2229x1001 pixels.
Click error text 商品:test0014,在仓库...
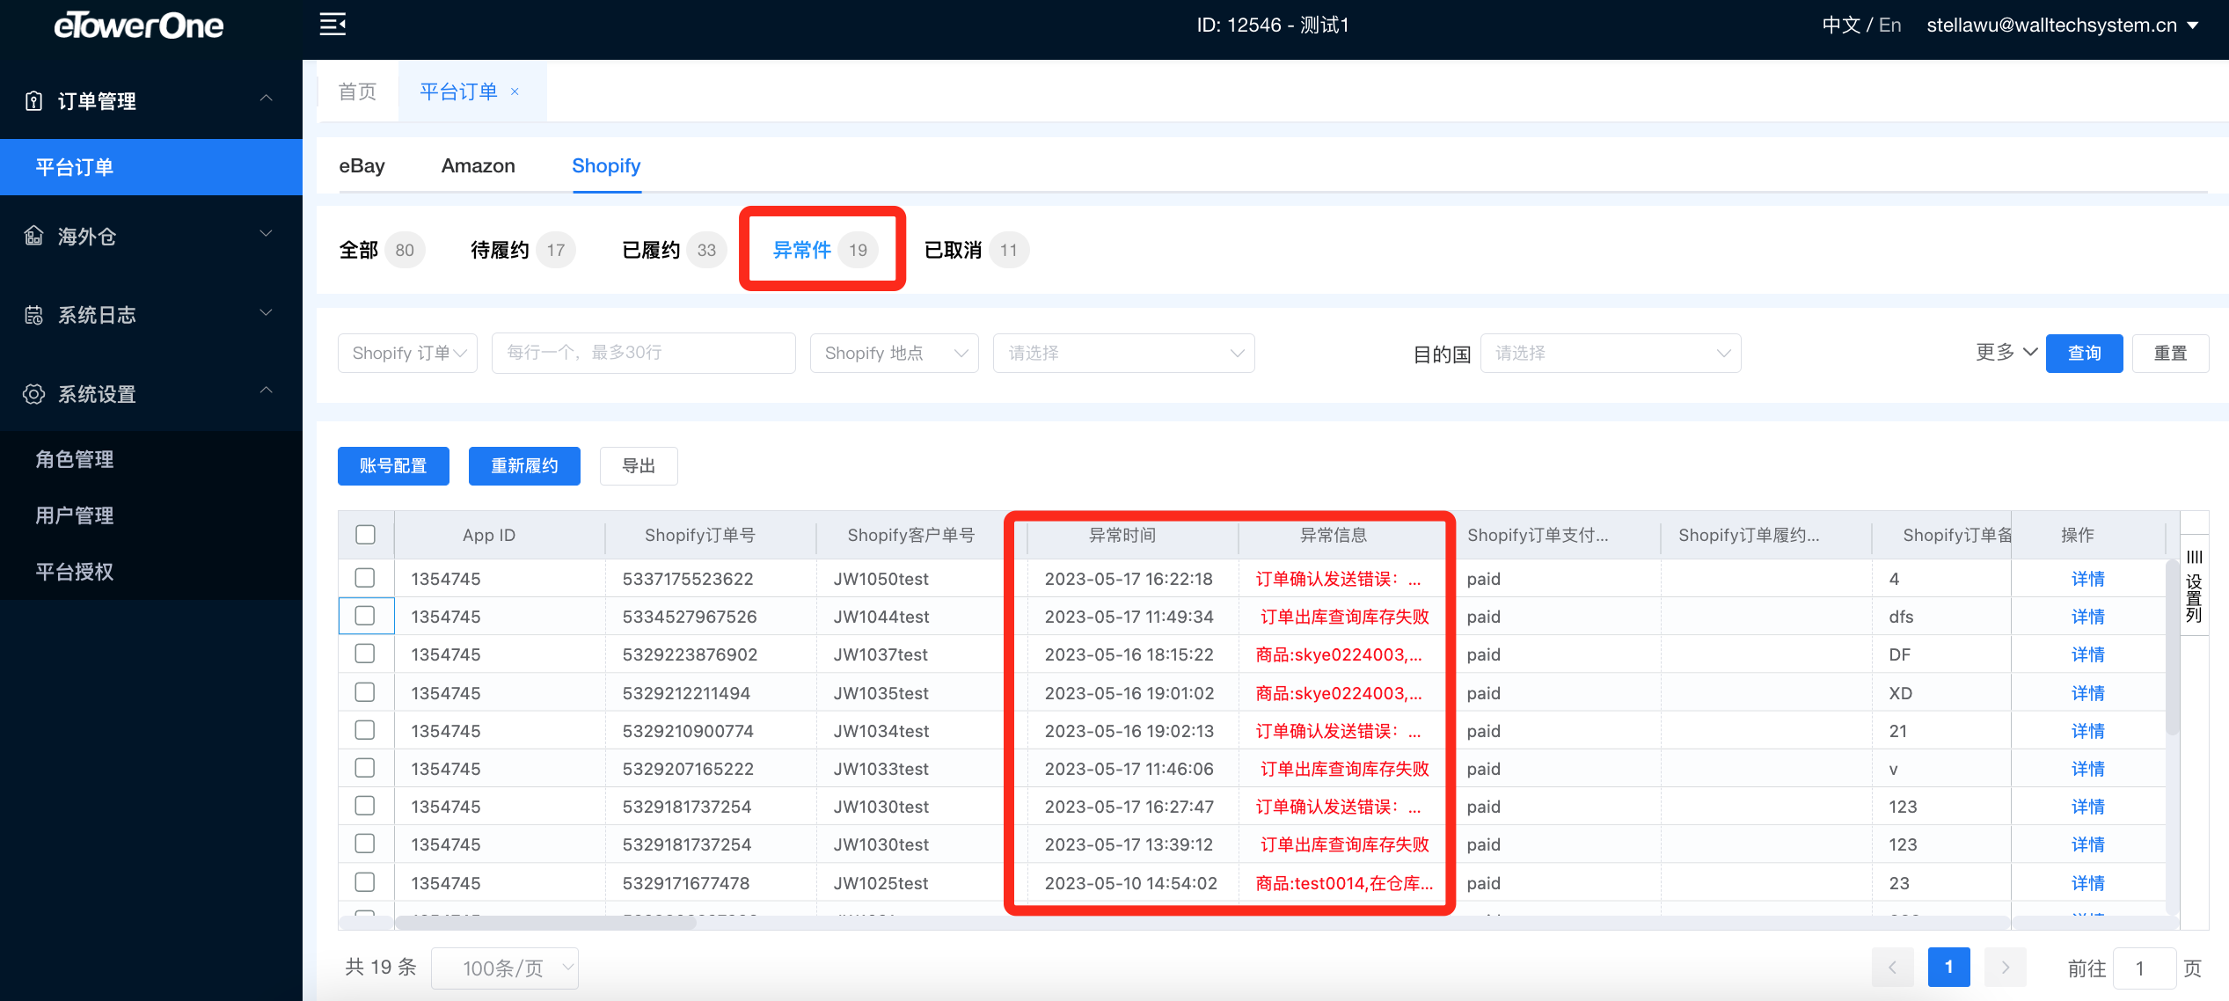pos(1344,882)
